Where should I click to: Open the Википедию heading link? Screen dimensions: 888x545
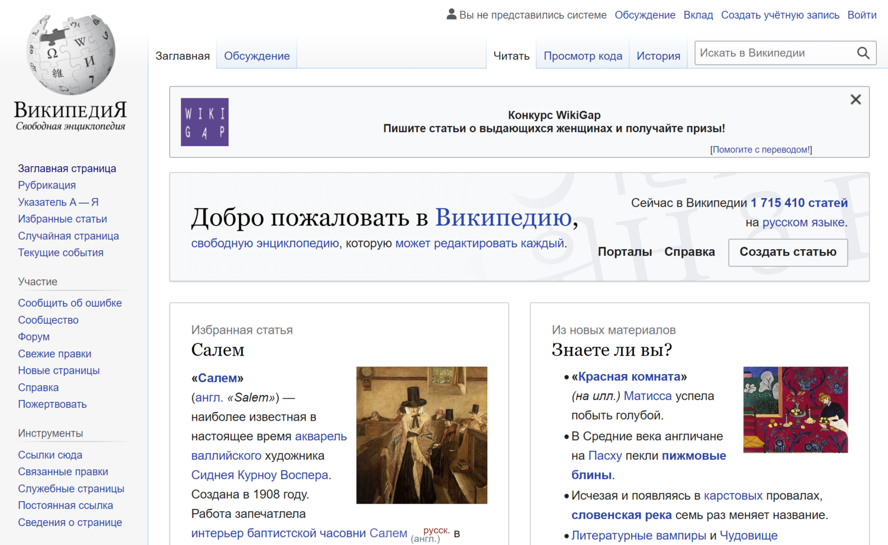[x=503, y=218]
